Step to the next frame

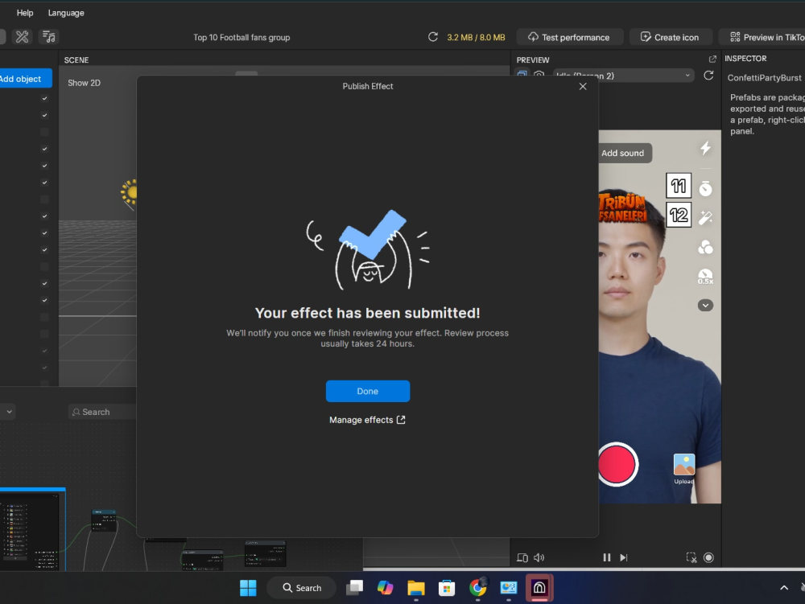(x=624, y=557)
